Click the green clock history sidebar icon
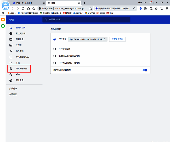The image size is (170, 142). click(3, 26)
